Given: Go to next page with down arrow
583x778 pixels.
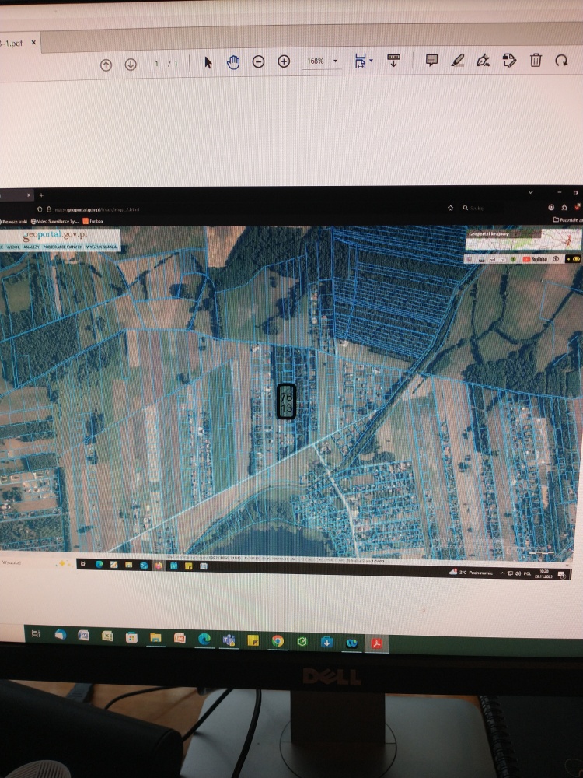Looking at the screenshot, I should click(131, 65).
